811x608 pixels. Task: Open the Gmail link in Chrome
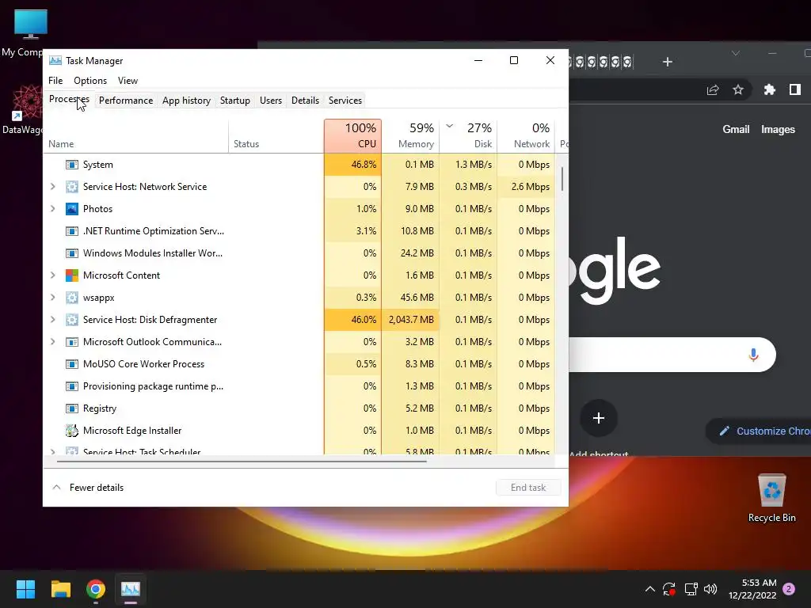[736, 129]
